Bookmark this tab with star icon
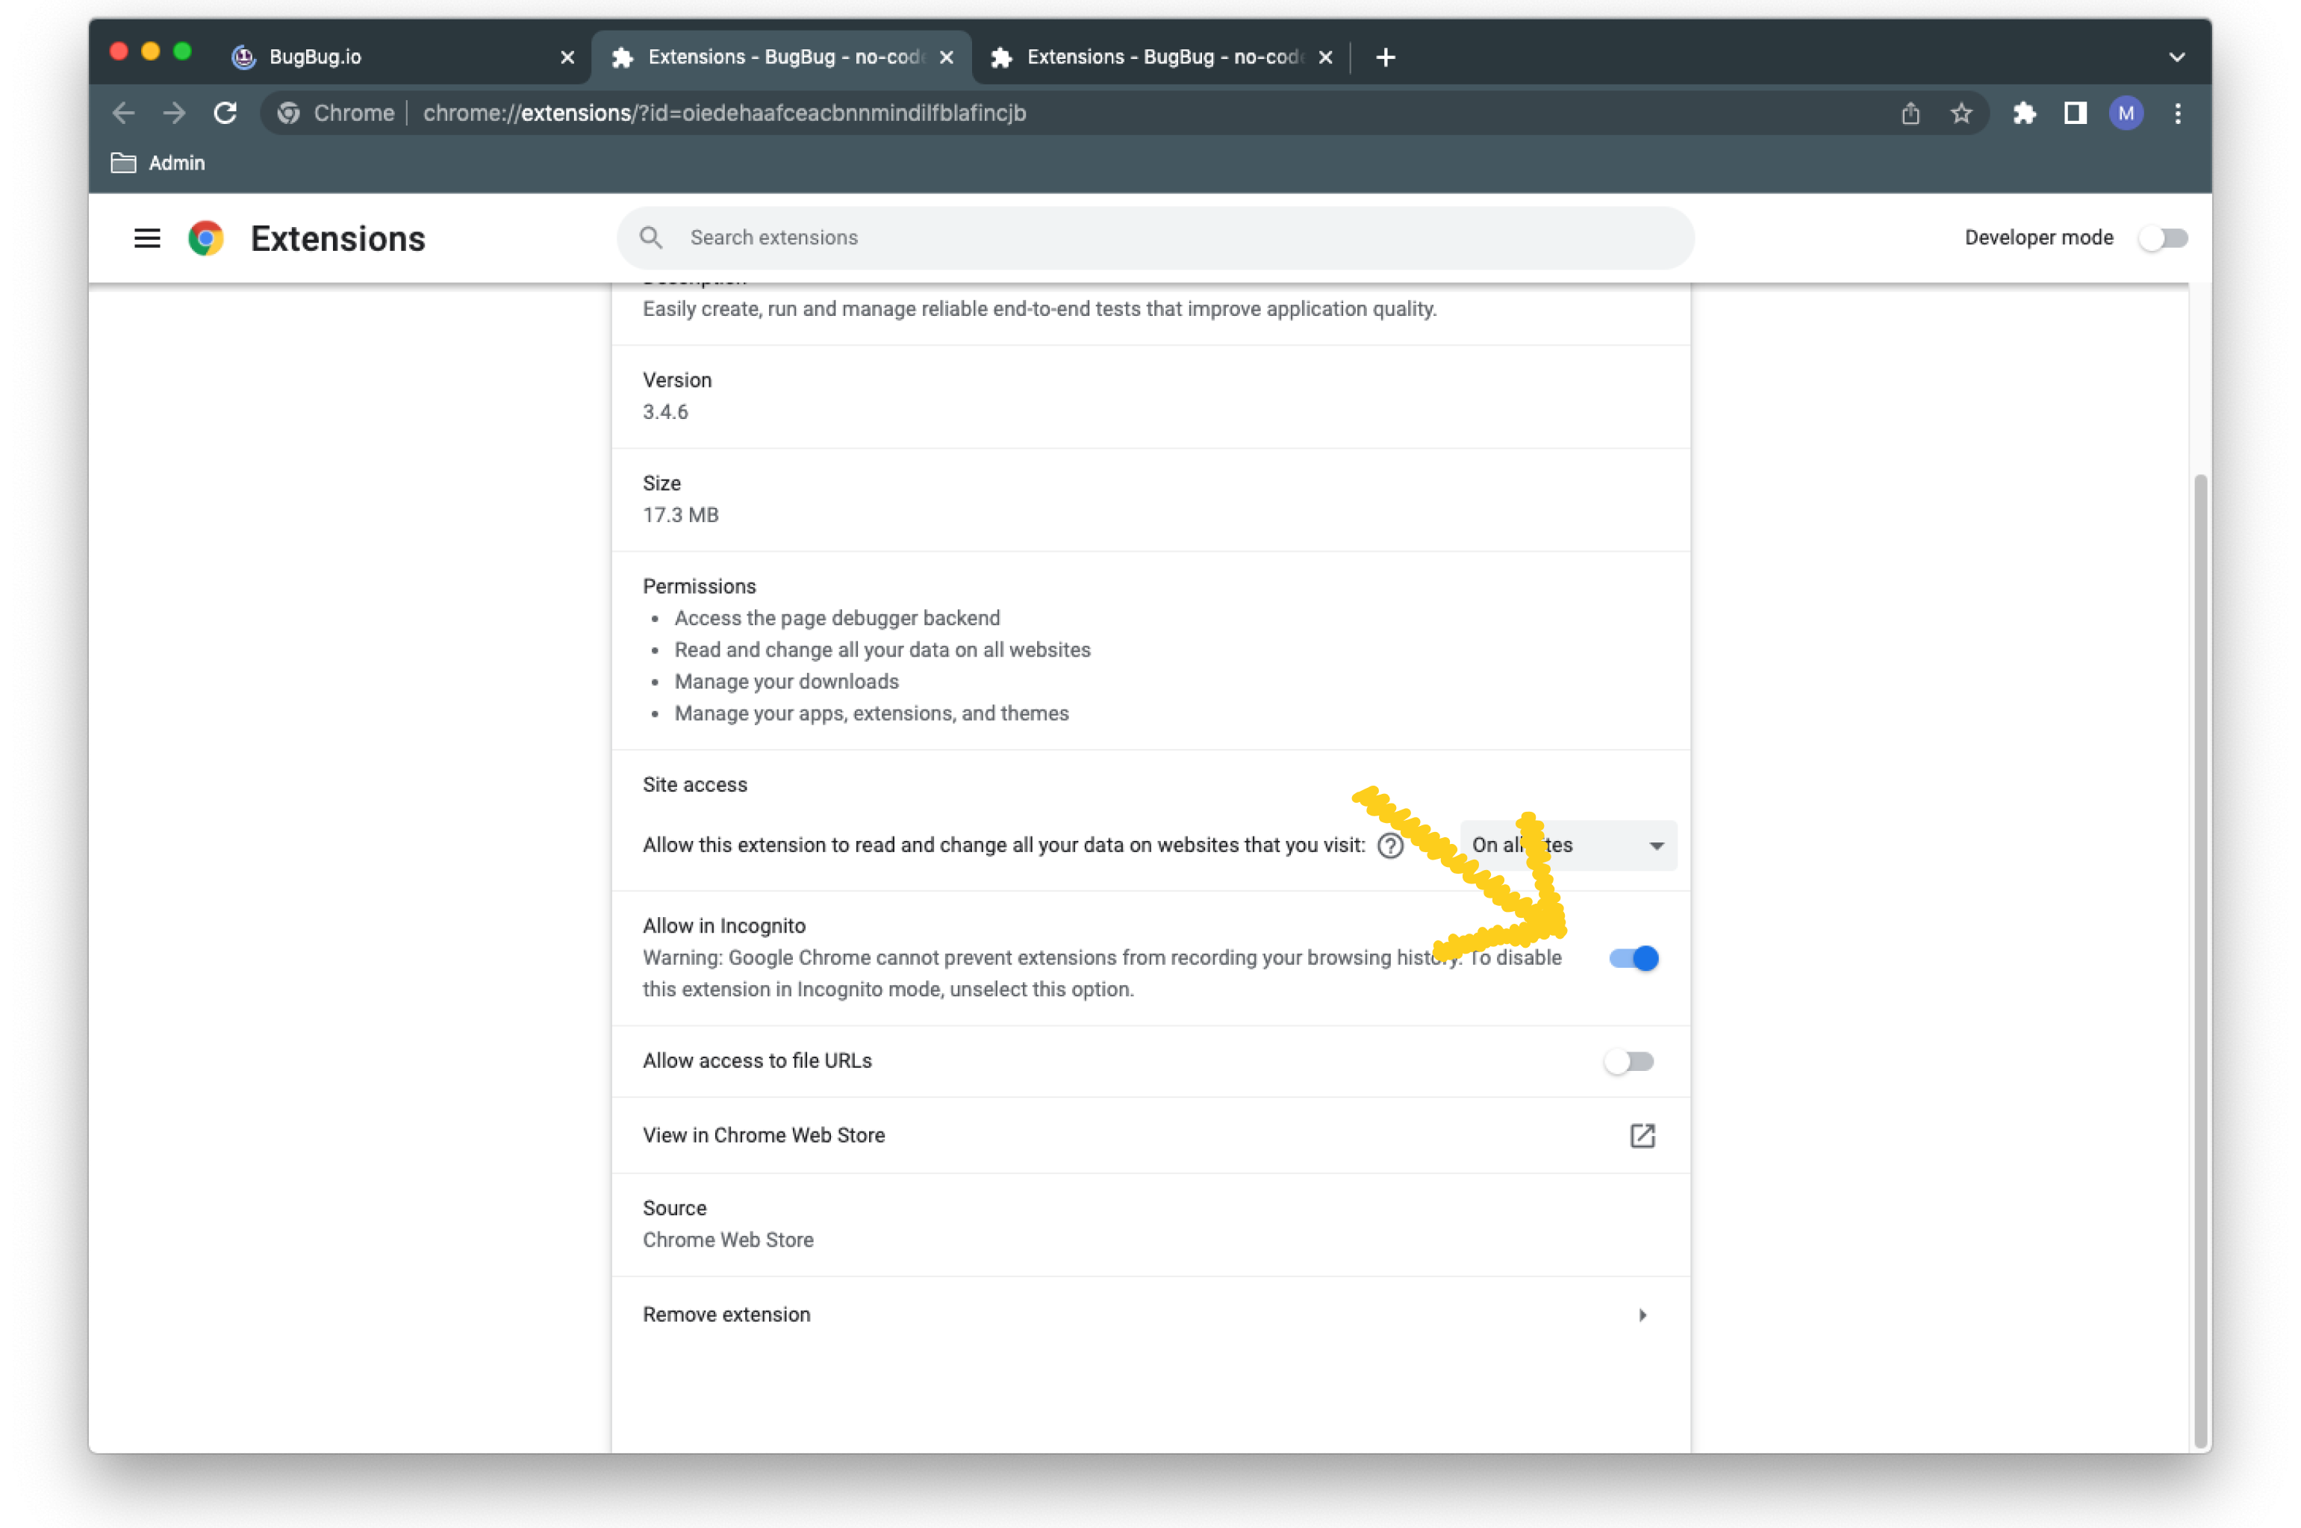Viewport: 2301px width, 1528px height. pos(1961,113)
